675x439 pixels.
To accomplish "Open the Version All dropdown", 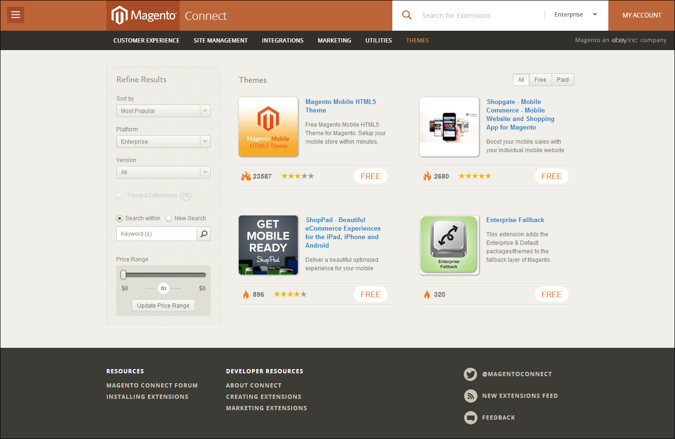I will click(x=164, y=172).
